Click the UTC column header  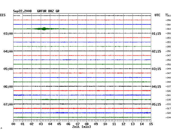click(157, 15)
